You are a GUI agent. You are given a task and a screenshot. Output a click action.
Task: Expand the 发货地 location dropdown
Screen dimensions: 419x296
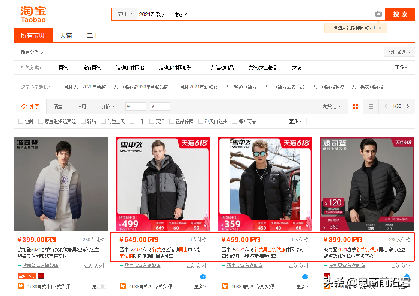tap(331, 107)
